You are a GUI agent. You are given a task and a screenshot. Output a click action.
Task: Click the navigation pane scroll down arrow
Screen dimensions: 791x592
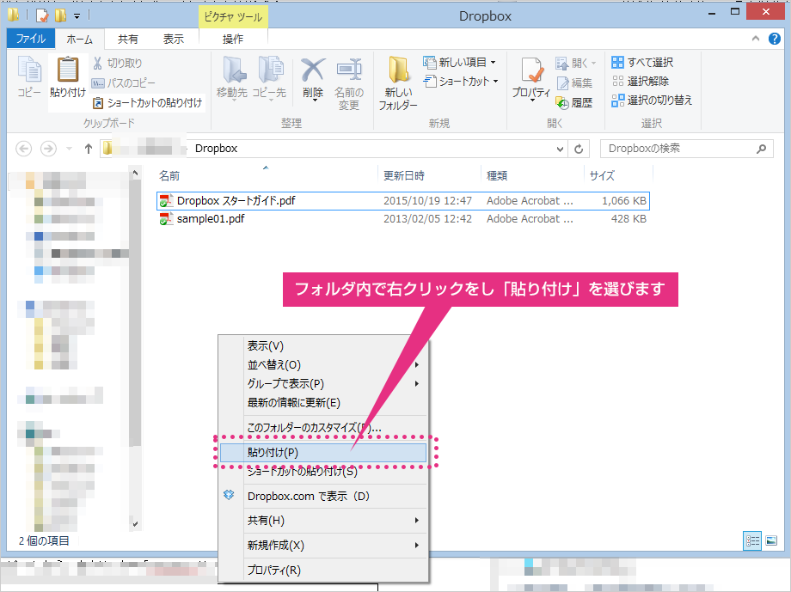click(x=135, y=524)
